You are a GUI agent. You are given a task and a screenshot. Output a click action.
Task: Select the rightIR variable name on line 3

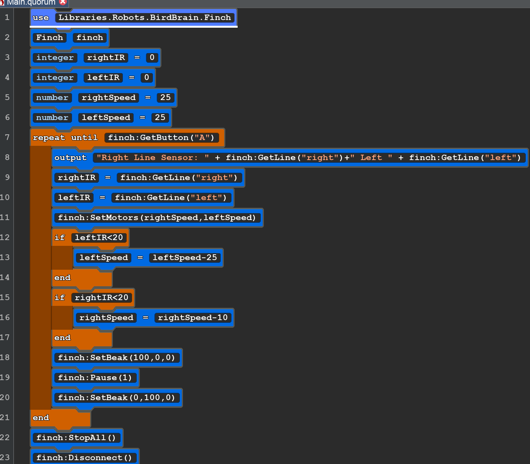tap(106, 58)
